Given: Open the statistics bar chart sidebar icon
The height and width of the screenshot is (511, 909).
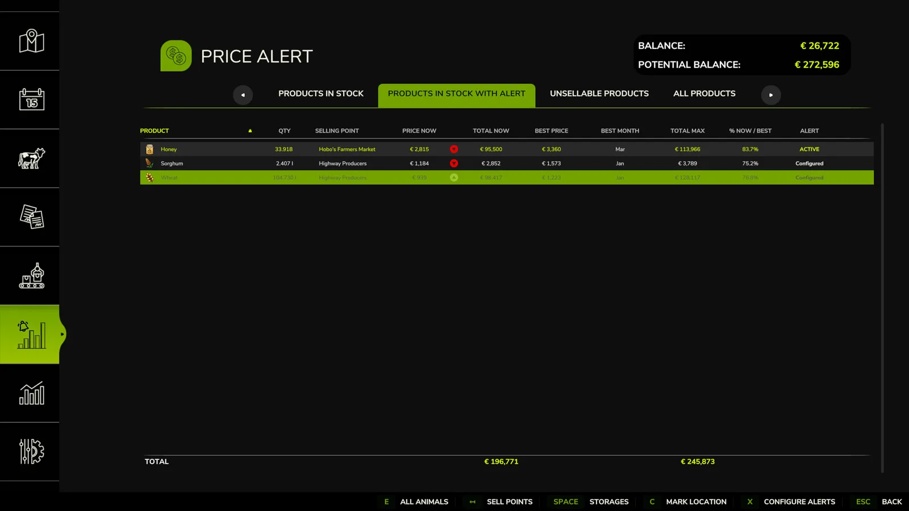Looking at the screenshot, I should (x=31, y=393).
